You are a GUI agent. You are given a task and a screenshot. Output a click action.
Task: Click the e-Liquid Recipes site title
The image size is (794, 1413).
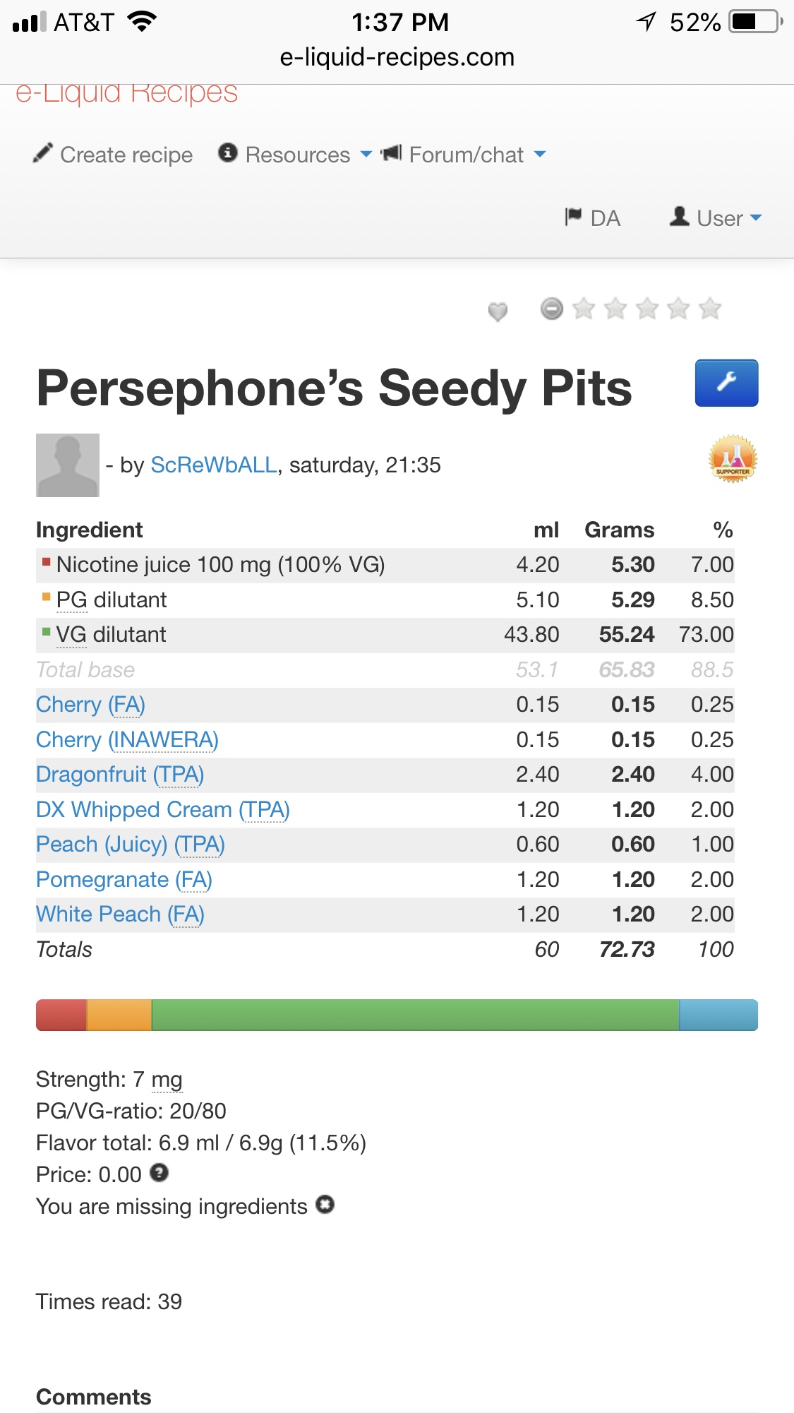[127, 92]
